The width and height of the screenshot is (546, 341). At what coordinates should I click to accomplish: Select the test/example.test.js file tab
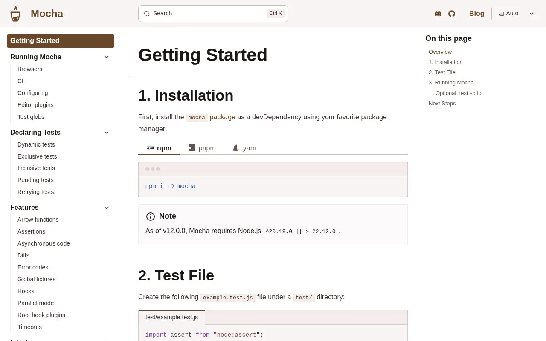pos(171,317)
